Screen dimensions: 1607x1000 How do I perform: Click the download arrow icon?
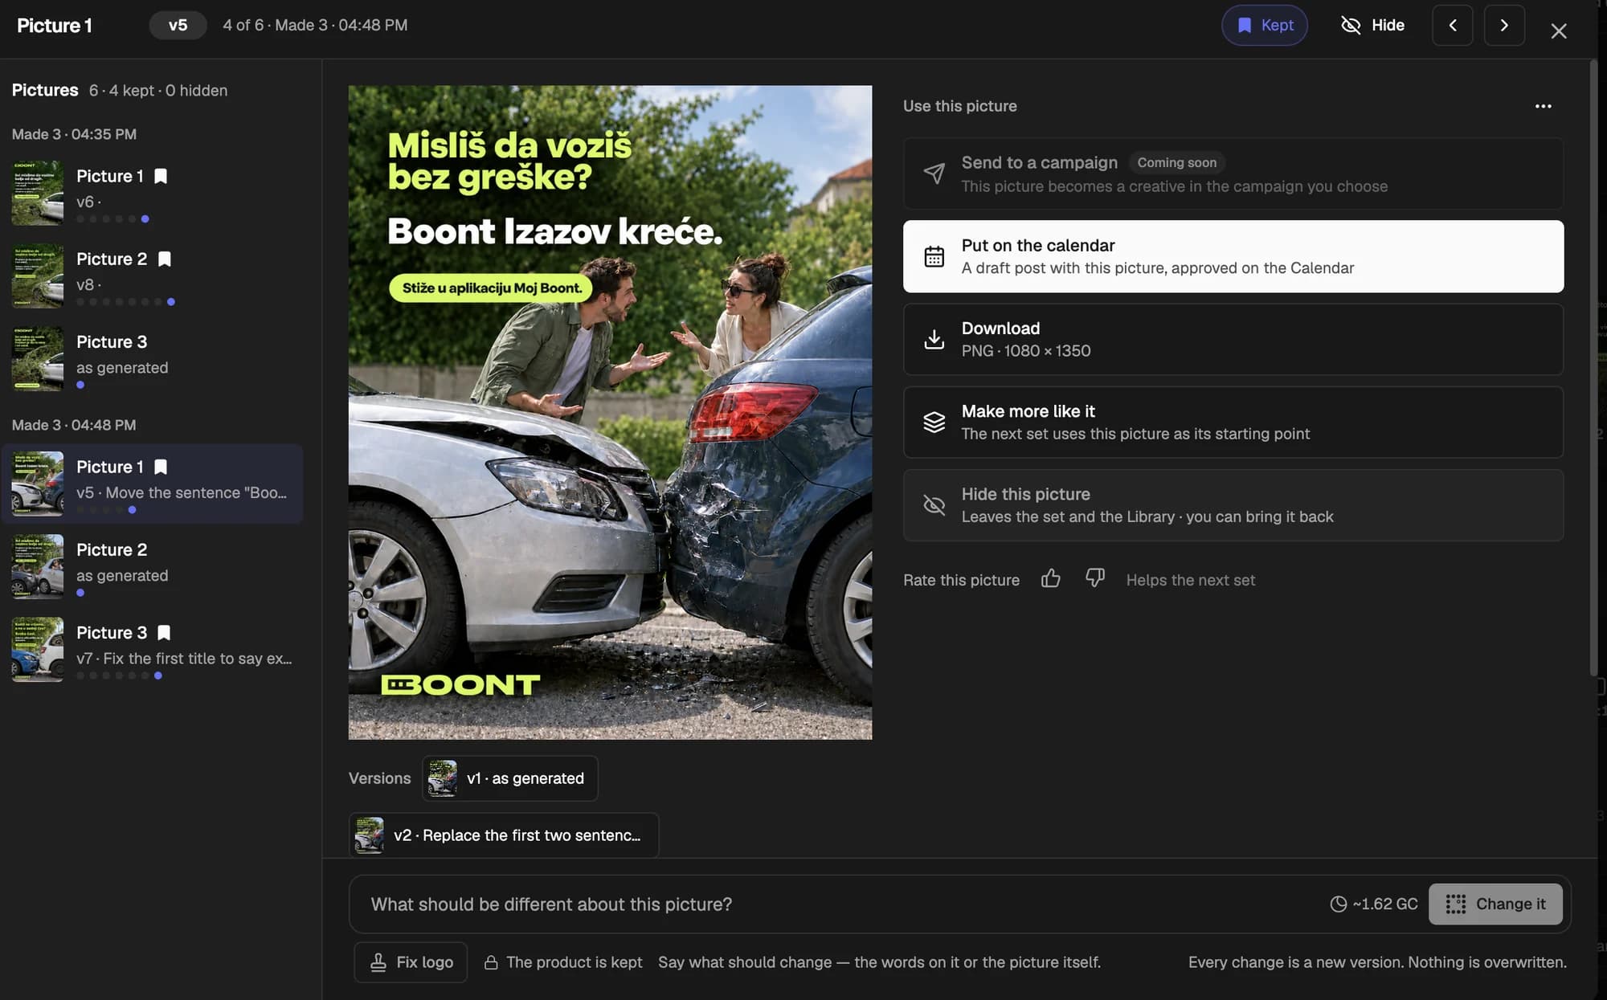pos(934,339)
